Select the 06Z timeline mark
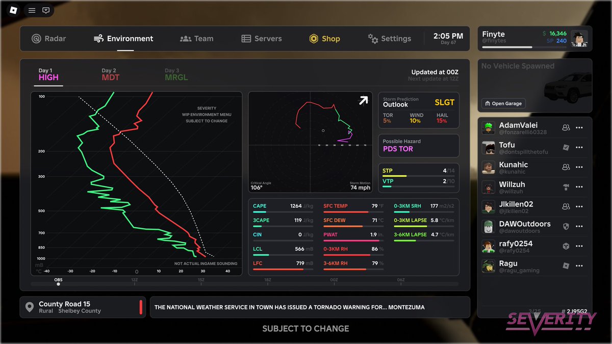The height and width of the screenshot is (344, 612). [x=401, y=280]
